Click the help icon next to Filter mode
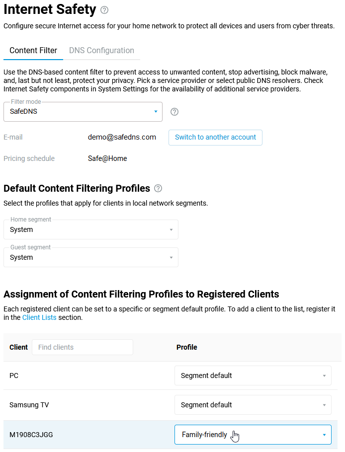 (x=174, y=112)
